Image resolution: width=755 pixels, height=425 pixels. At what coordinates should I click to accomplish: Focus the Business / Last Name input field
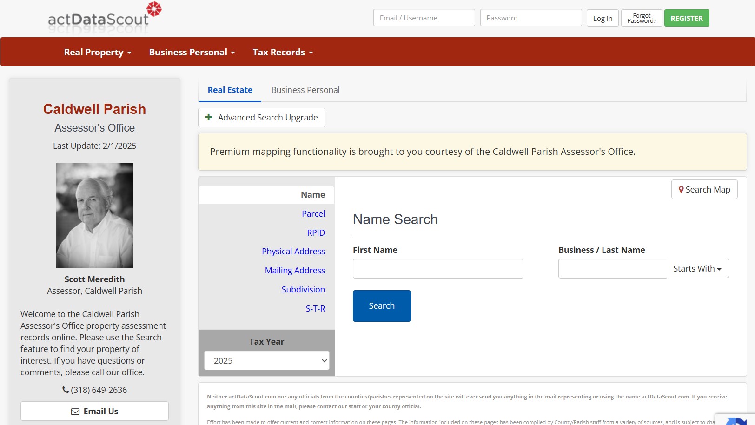(612, 268)
